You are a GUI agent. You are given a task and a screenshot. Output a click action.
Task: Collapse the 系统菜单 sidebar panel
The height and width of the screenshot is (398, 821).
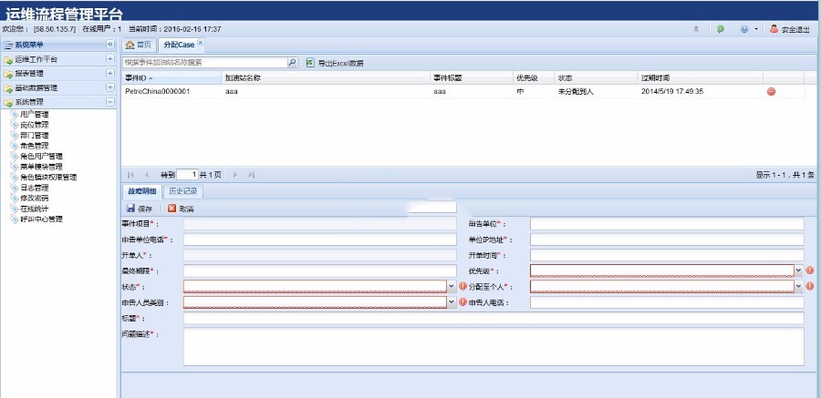110,45
